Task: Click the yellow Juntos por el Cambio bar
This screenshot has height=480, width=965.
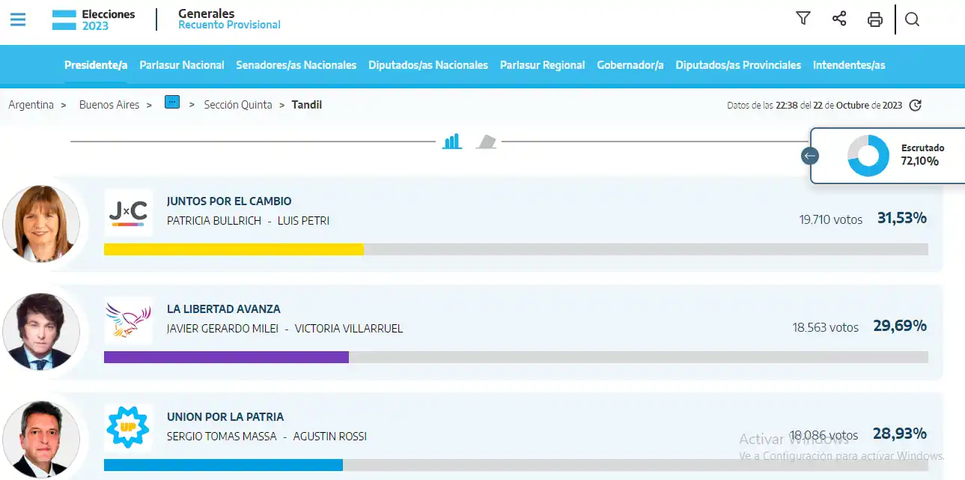Action: click(x=234, y=249)
